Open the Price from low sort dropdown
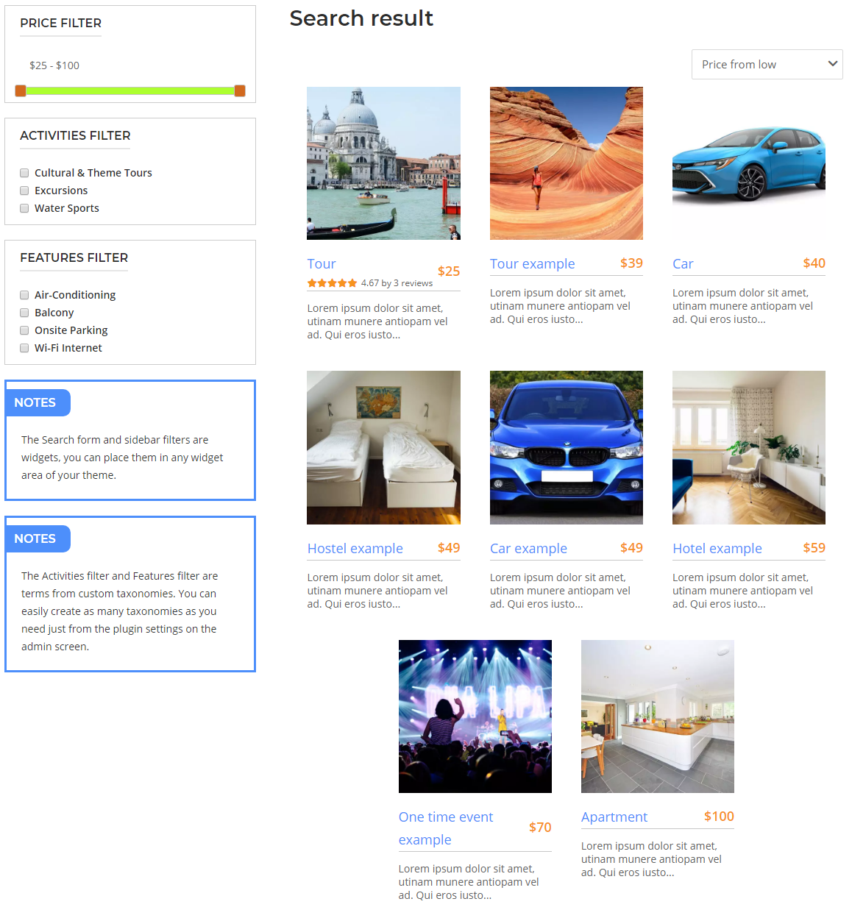This screenshot has width=852, height=921. [x=767, y=64]
